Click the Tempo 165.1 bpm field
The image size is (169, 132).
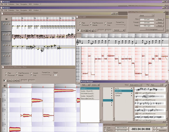tap(147, 26)
